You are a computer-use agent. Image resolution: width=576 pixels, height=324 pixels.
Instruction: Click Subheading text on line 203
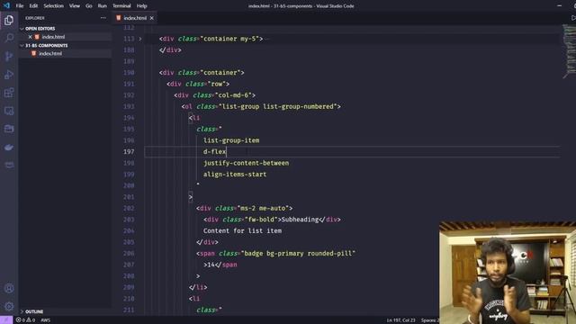[300, 220]
